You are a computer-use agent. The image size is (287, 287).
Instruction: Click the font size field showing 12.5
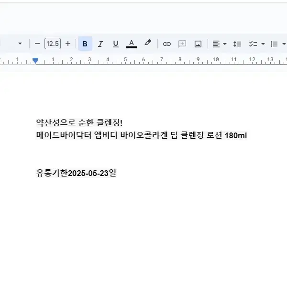[x=53, y=44]
